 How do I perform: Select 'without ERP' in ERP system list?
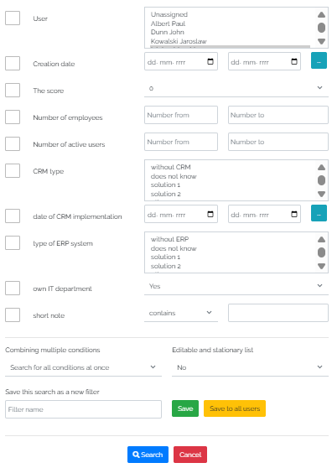coord(169,239)
